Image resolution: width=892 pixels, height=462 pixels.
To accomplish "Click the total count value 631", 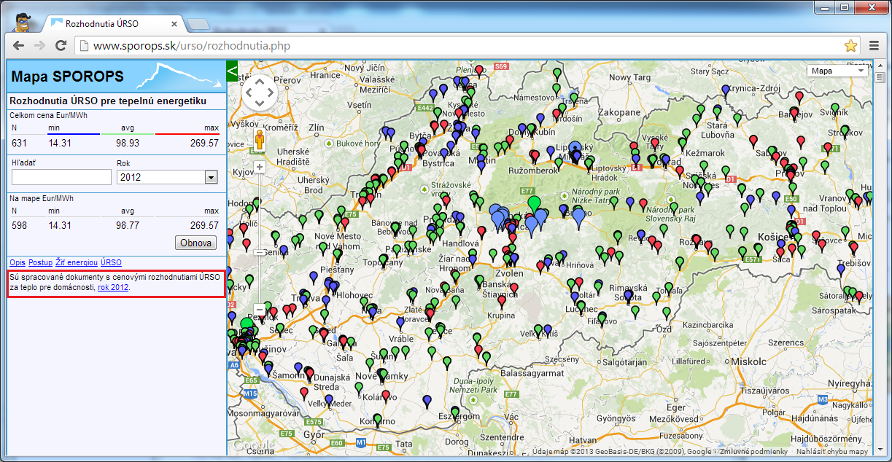I will coord(19,143).
